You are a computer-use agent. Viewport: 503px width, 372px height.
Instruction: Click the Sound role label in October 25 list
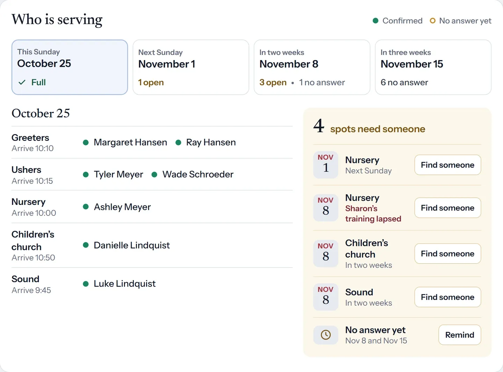25,279
